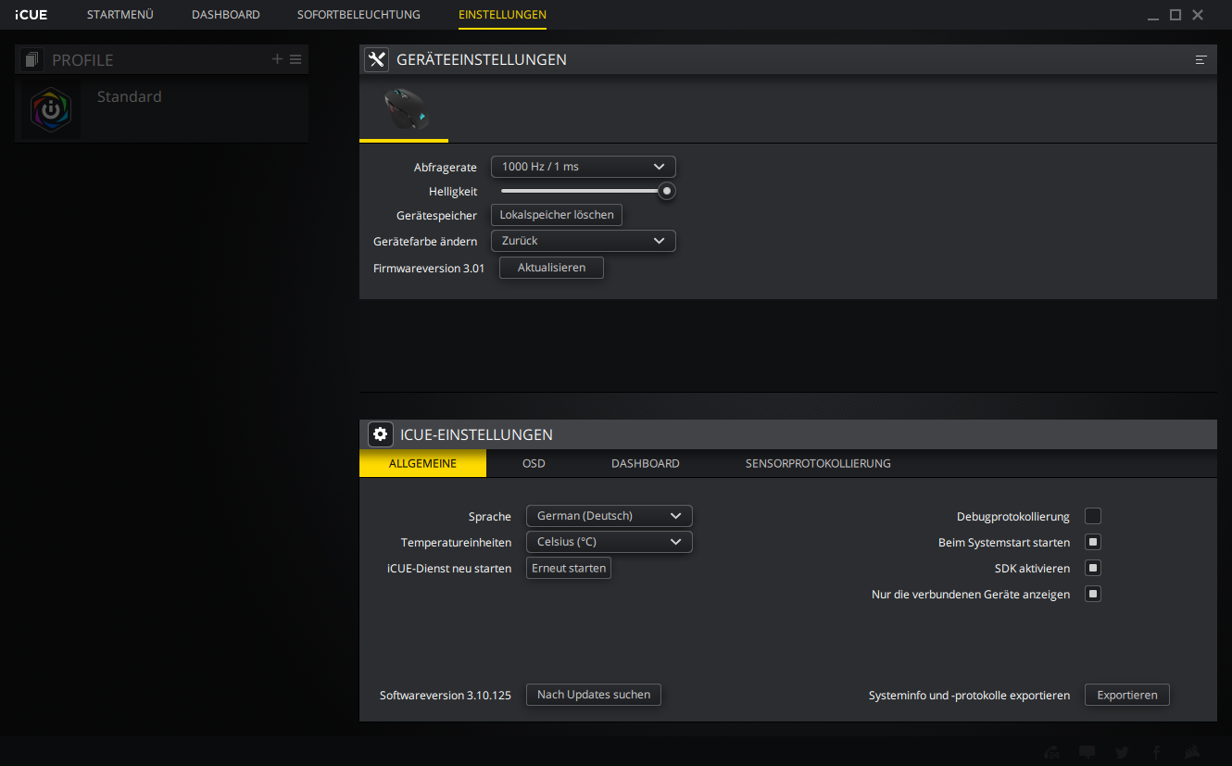
Task: Disable the SDK aktivieren checkbox
Action: 1093,568
